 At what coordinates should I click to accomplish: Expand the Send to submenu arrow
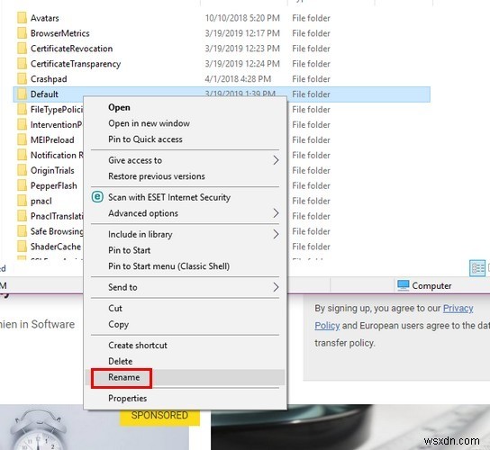(x=276, y=287)
